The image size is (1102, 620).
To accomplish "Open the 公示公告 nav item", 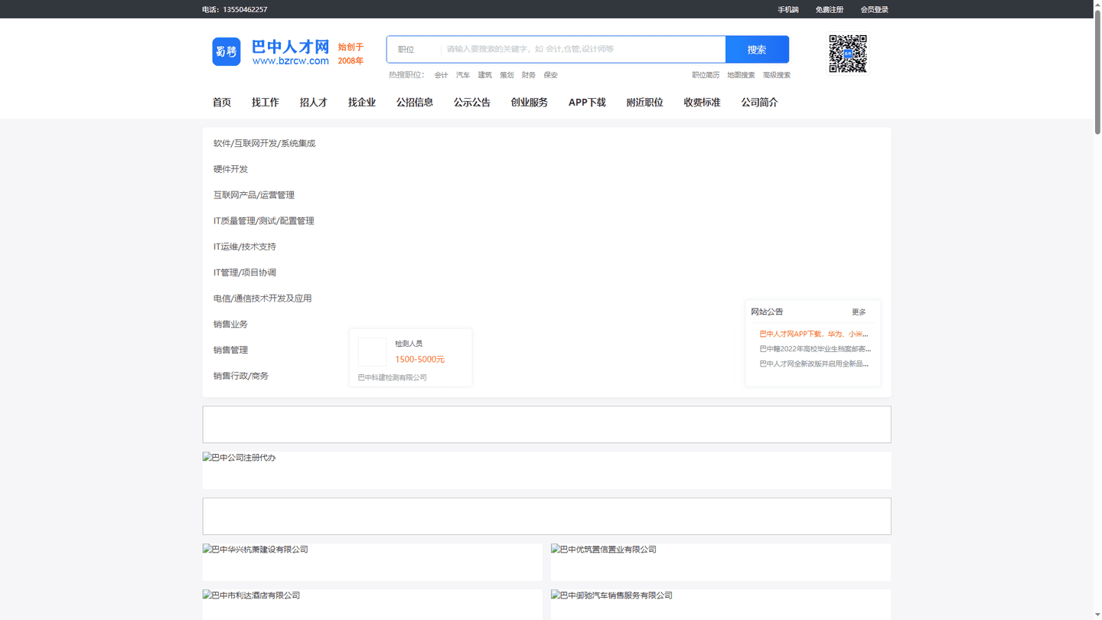I will tap(472, 103).
